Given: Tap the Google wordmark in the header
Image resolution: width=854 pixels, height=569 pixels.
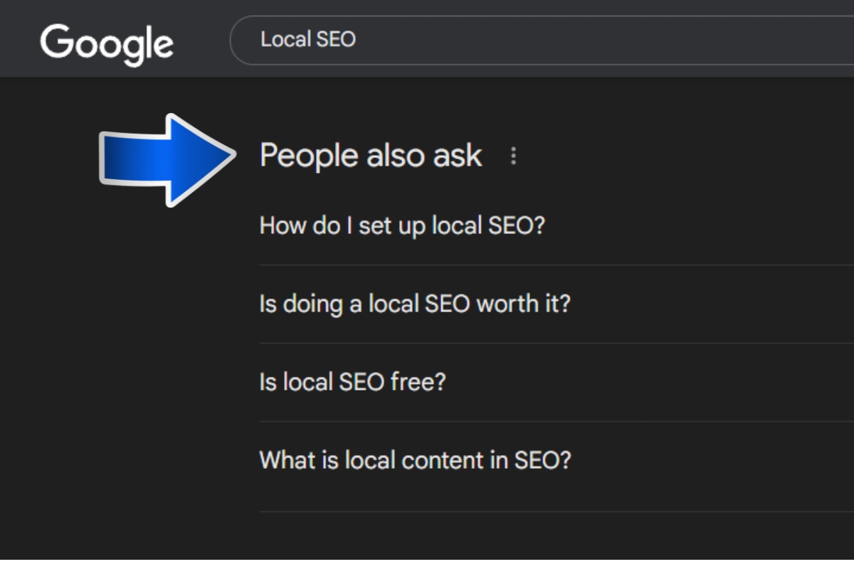Looking at the screenshot, I should [x=107, y=42].
